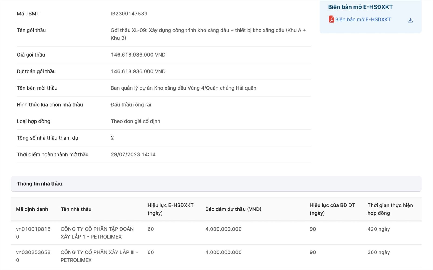Click the Hình thức lựa chọn nhà thầu label
The width and height of the screenshot is (433, 270).
pos(50,105)
